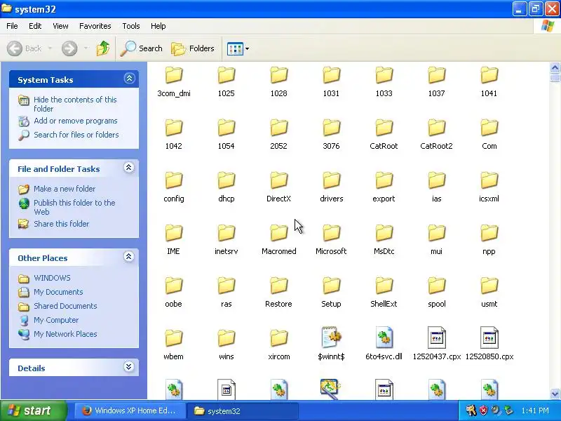The height and width of the screenshot is (421, 561).
Task: Open the Forward history dropdown arrow
Action: [x=86, y=48]
